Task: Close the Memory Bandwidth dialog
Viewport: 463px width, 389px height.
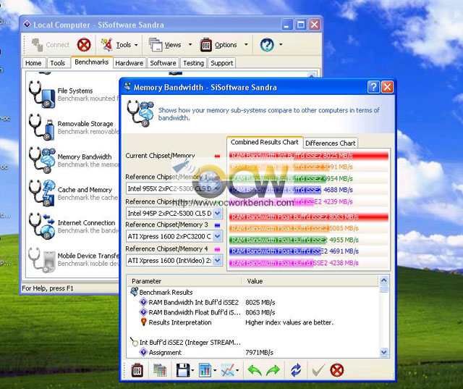Action: click(387, 87)
